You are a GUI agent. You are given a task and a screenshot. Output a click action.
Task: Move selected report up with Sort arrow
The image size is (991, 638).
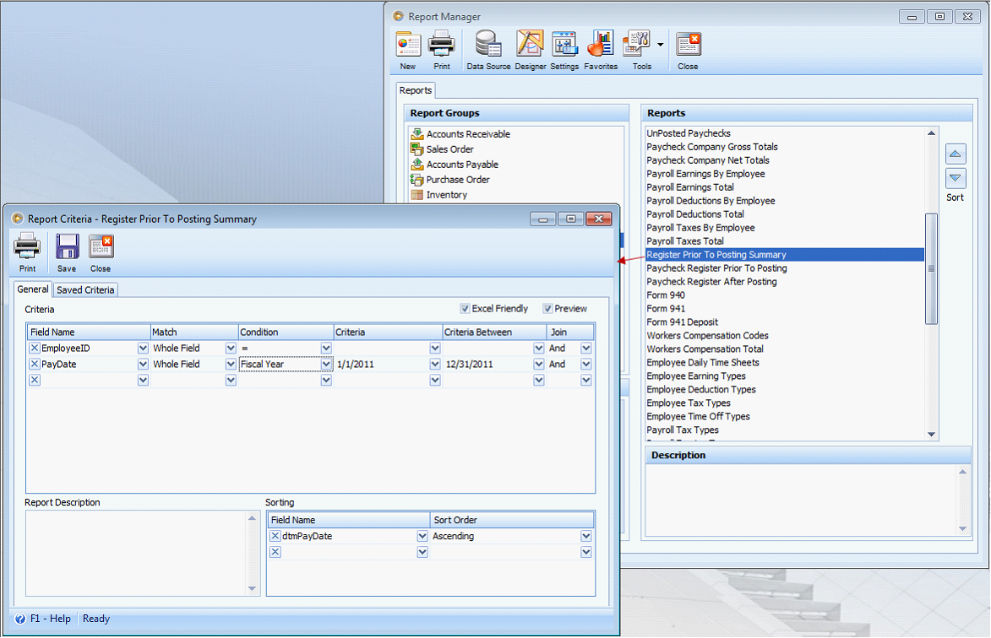click(956, 154)
